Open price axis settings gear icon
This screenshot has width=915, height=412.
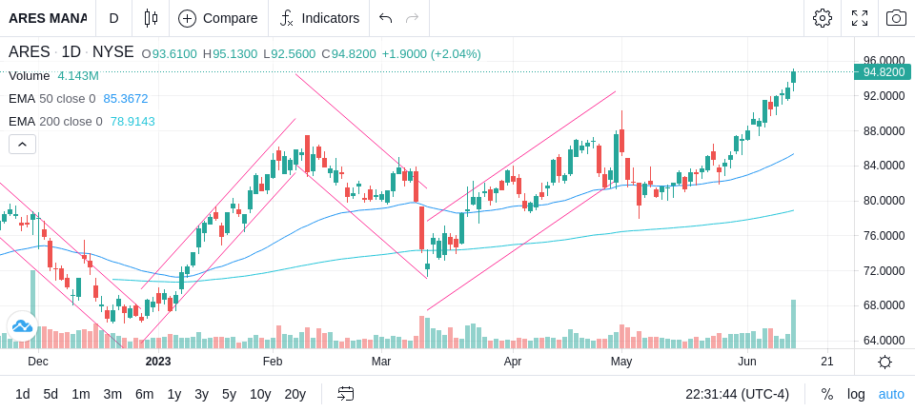[x=884, y=363]
